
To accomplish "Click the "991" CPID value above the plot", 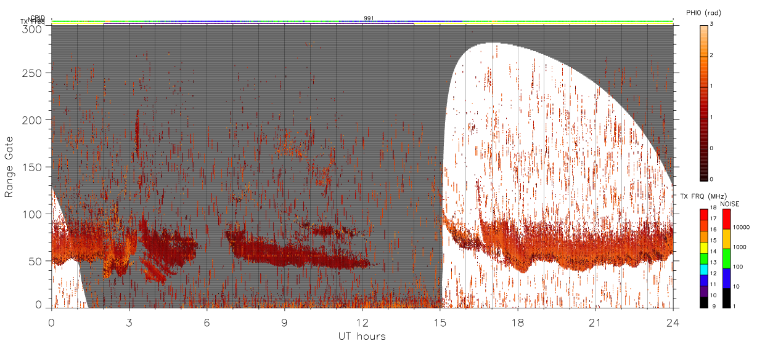I will coord(369,18).
